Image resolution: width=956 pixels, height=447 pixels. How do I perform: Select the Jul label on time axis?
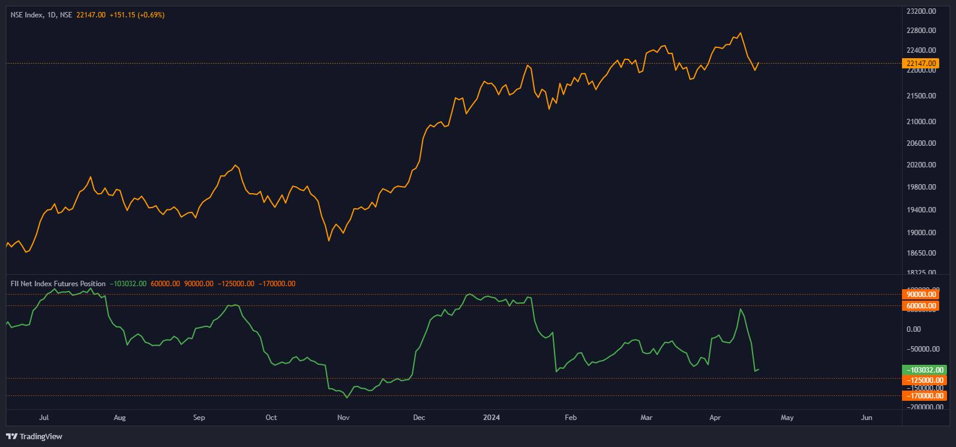coord(43,418)
